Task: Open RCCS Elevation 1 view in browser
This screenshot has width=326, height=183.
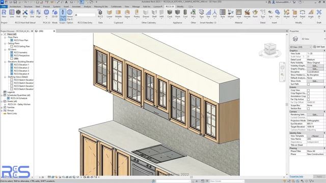Action: click(21, 65)
